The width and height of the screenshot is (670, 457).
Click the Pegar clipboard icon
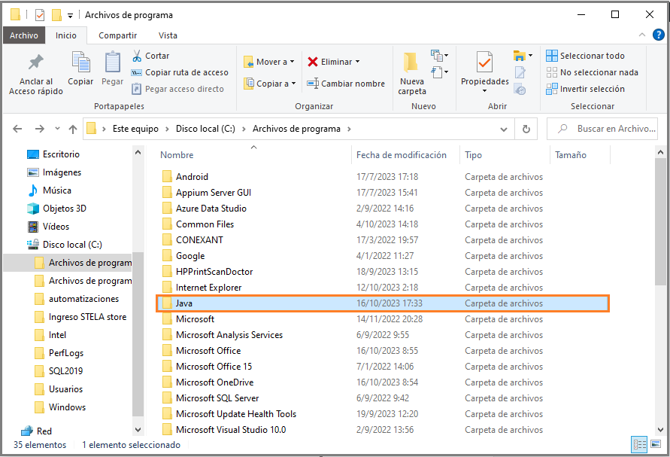coord(112,62)
